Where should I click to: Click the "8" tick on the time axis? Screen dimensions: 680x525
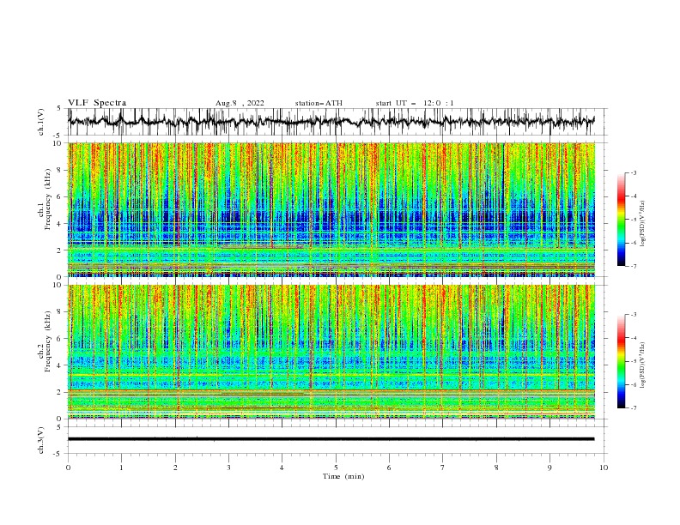496,468
